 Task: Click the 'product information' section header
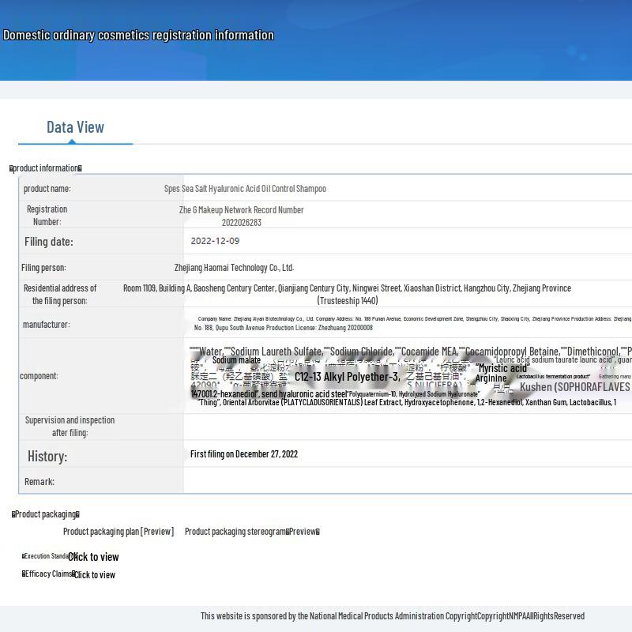coord(46,168)
